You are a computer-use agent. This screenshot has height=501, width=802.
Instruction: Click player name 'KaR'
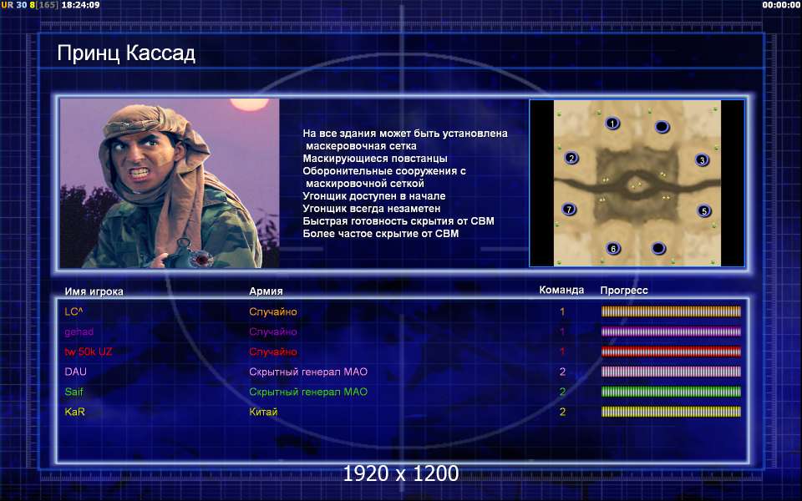(74, 412)
